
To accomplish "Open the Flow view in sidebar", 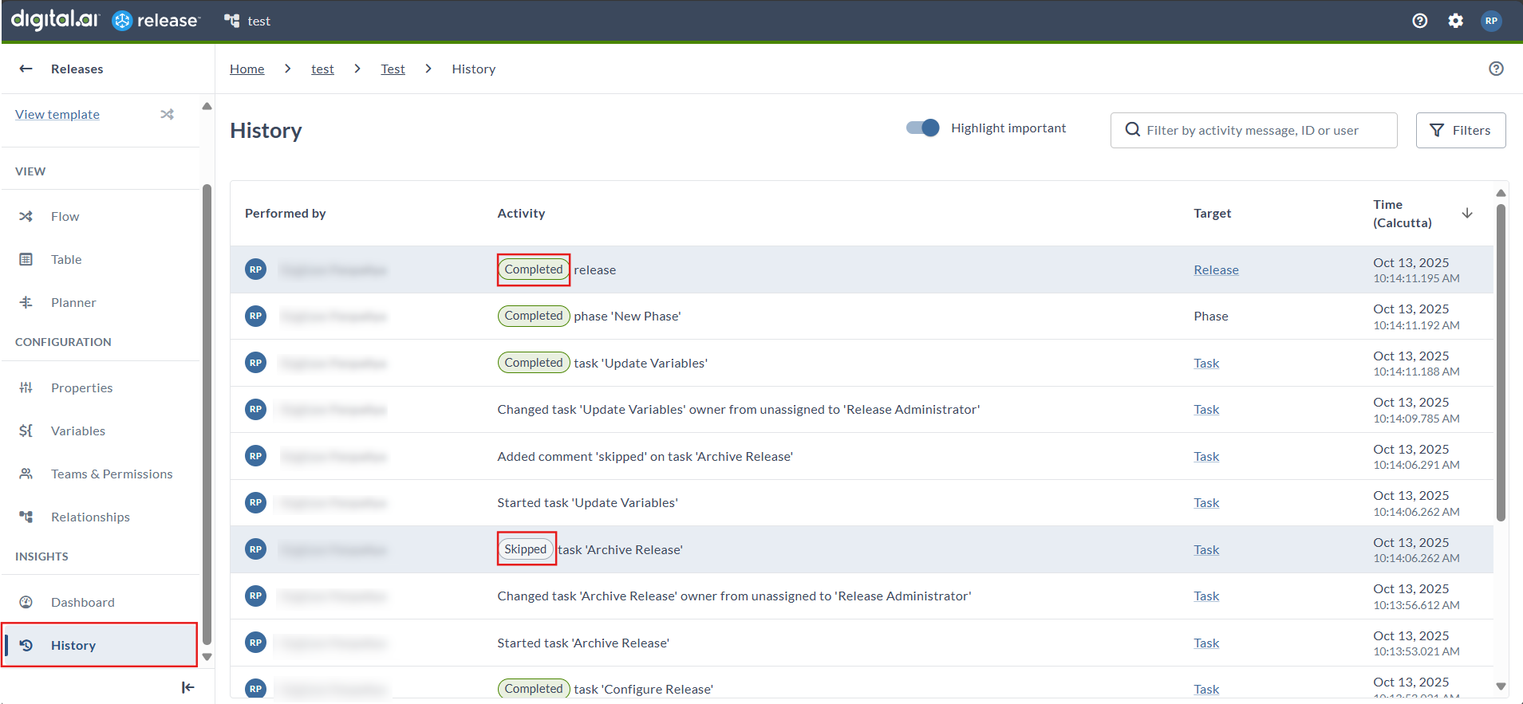I will tap(65, 216).
